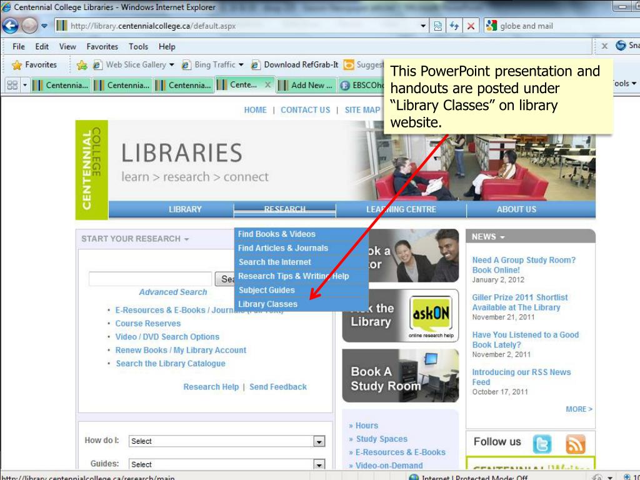
Task: Click the Google search provider icon
Action: pos(491,26)
